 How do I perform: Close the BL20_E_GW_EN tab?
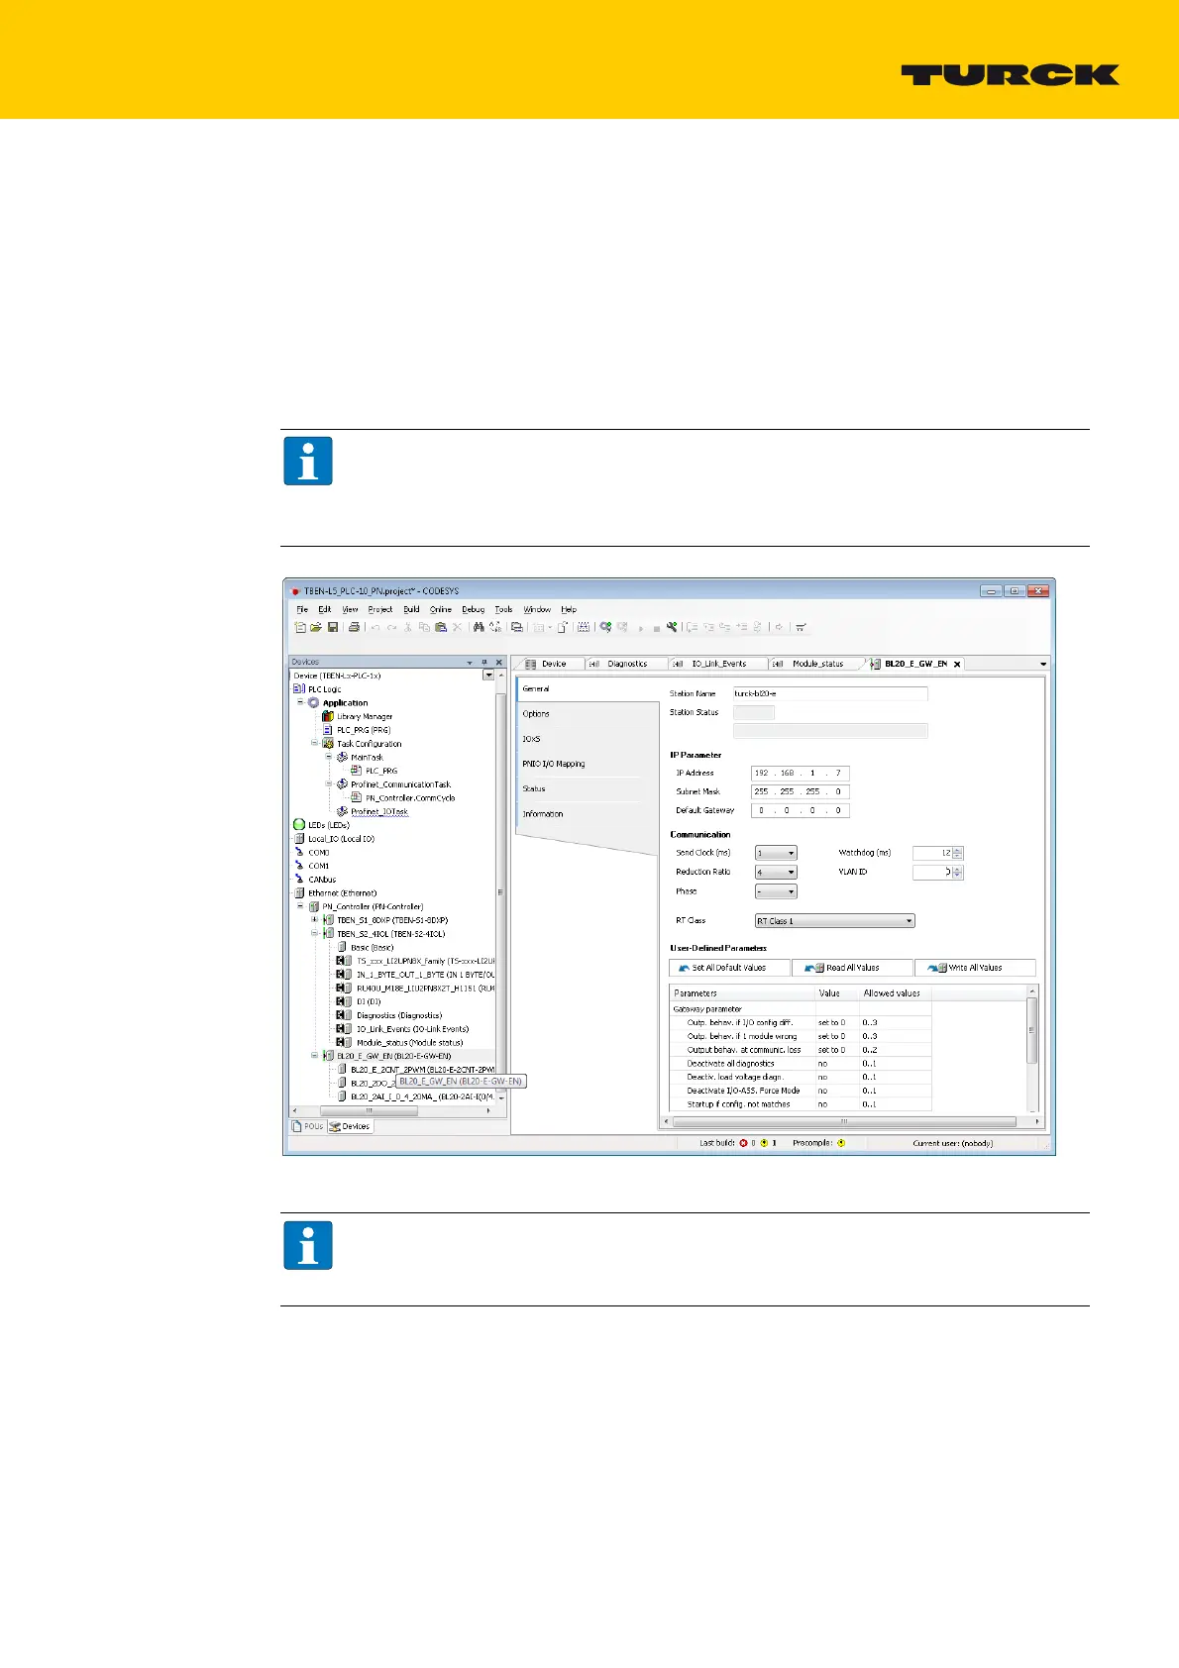coord(957,664)
